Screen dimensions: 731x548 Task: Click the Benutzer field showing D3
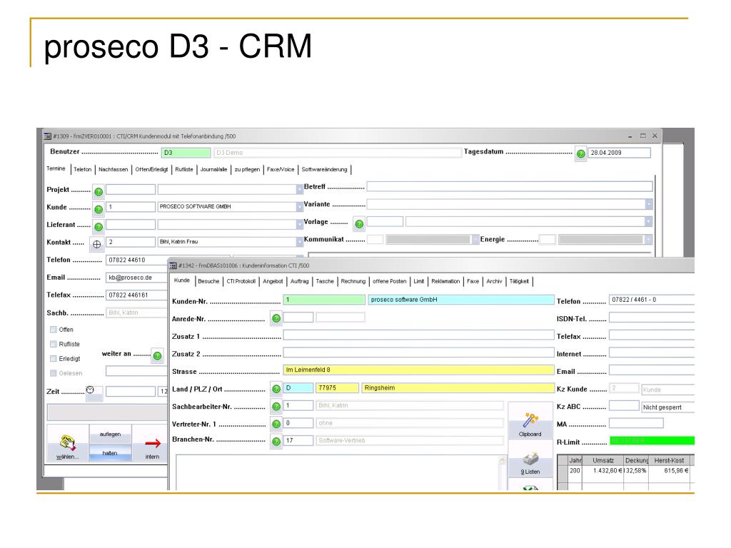coord(186,153)
